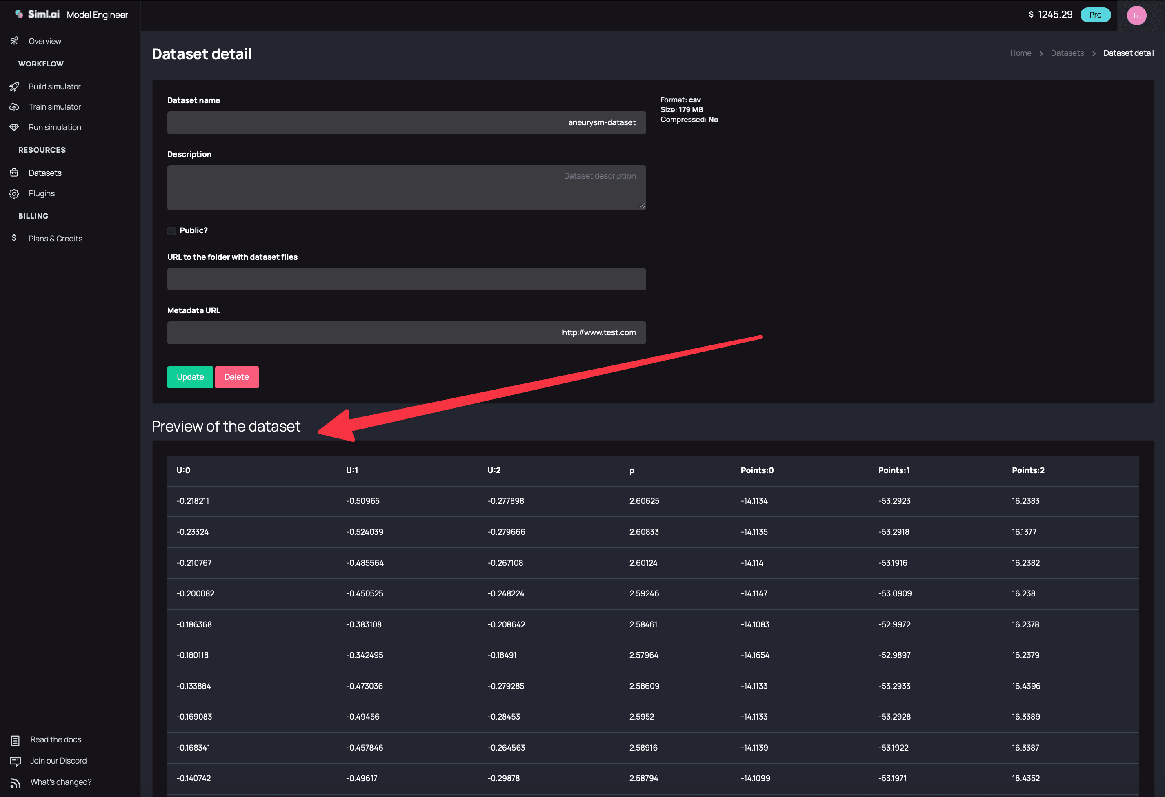Click the Delete button

(x=236, y=377)
